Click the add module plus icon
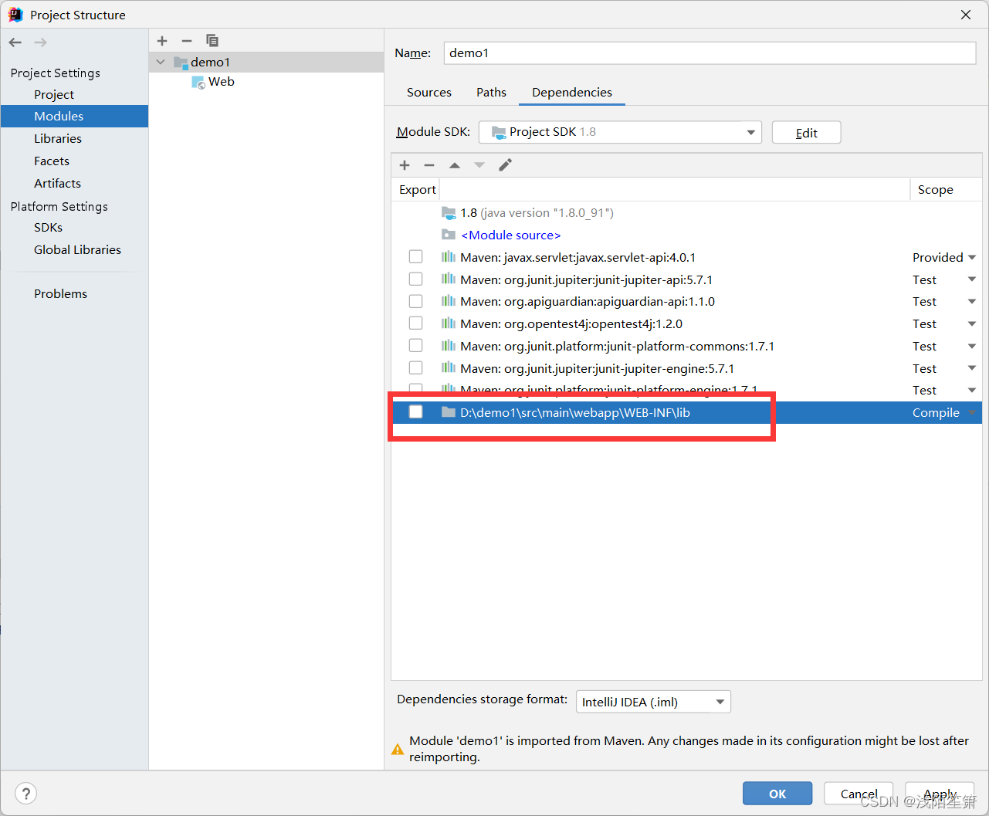989x816 pixels. tap(161, 40)
